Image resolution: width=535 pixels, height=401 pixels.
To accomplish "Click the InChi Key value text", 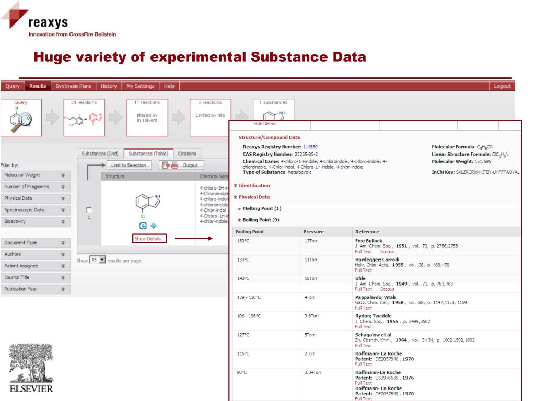I will [487, 172].
